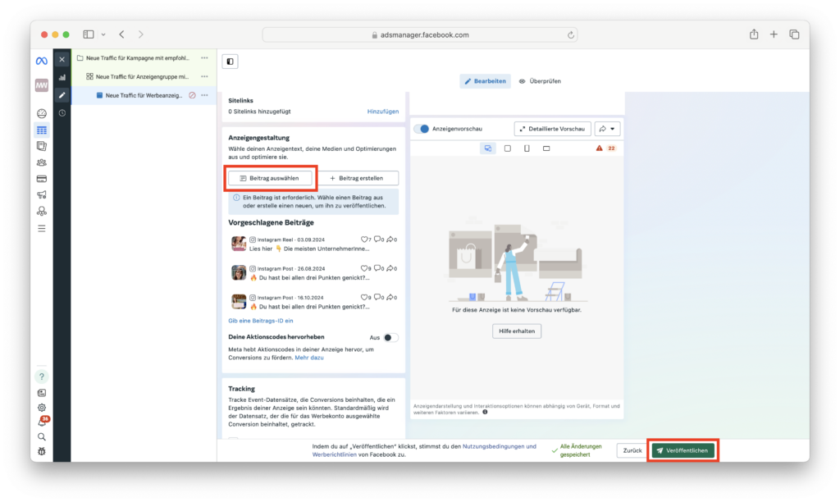Click the Hilfe erhalten button
This screenshot has width=840, height=502.
[x=517, y=331]
